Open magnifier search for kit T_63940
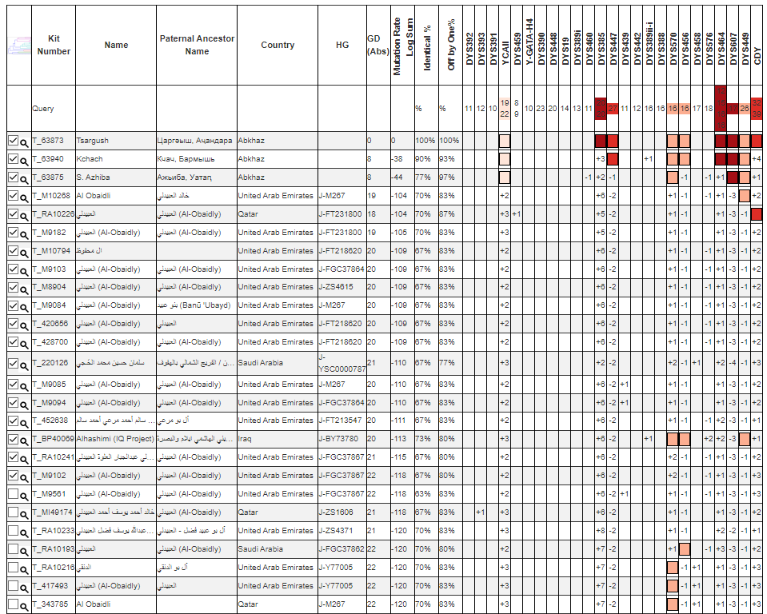The image size is (767, 614). 25,160
